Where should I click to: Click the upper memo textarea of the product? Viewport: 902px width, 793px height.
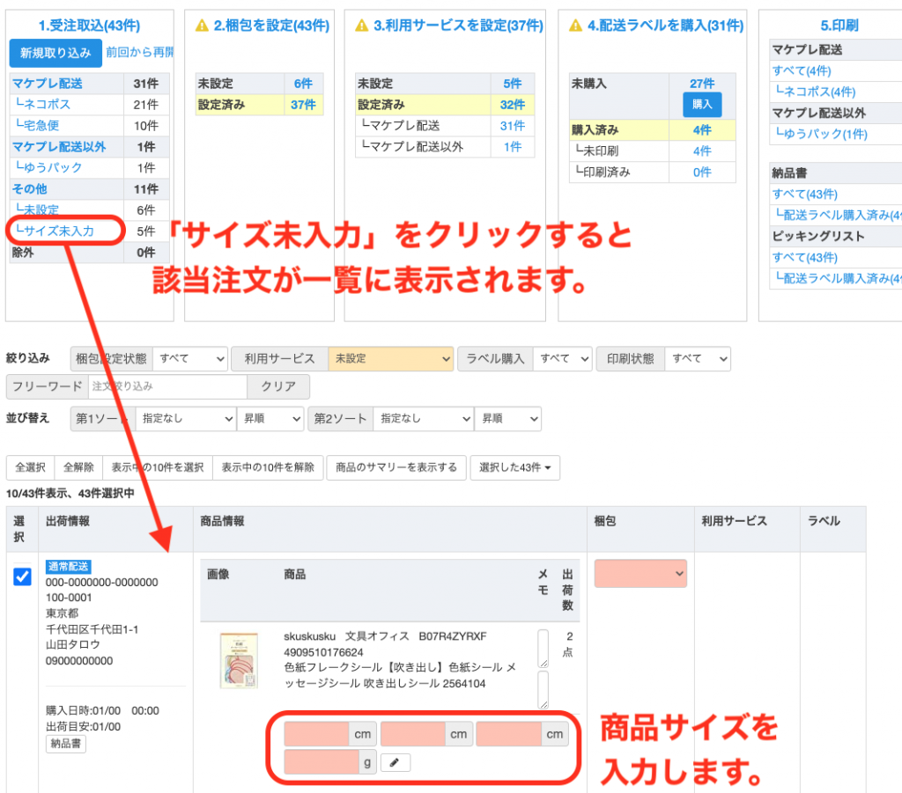(x=543, y=649)
